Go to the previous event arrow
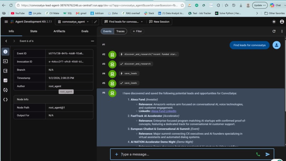Image resolution: width=286 pixels, height=161 pixels. [6, 41]
